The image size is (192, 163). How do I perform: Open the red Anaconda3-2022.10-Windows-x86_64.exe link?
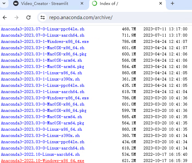[x=43, y=161]
